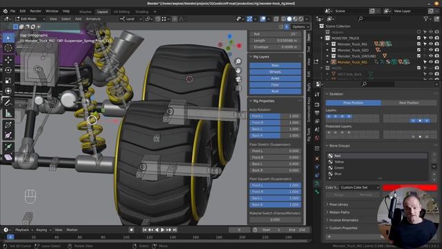Open Local transform orientation dropdown
Screen dimensions: 442x249
coord(131,19)
